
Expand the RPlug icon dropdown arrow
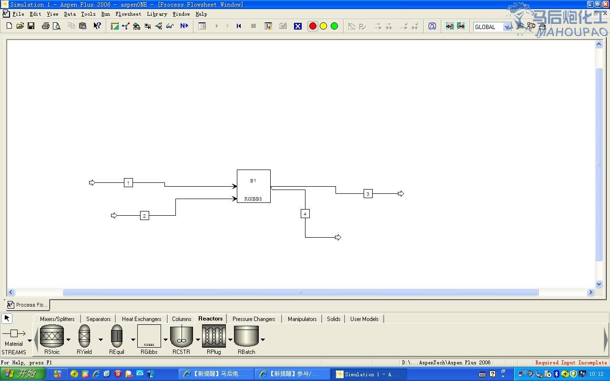[230, 340]
